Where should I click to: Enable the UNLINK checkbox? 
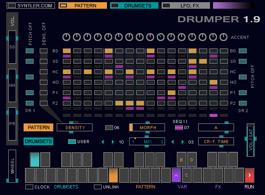98,187
